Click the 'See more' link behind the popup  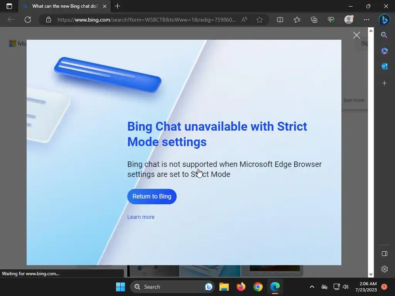[354, 100]
